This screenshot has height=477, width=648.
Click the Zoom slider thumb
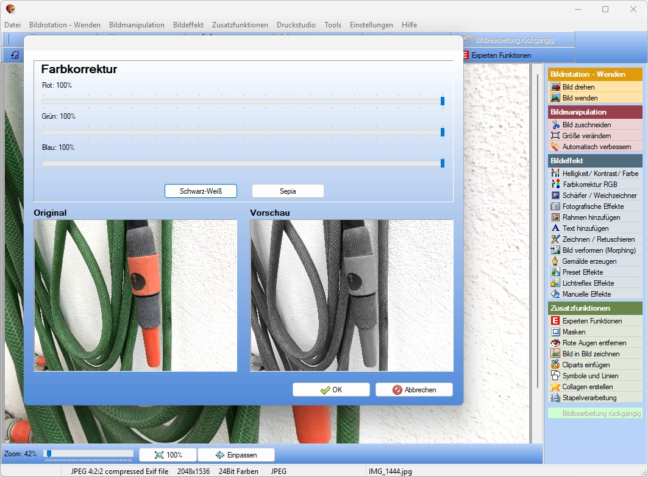click(x=49, y=454)
